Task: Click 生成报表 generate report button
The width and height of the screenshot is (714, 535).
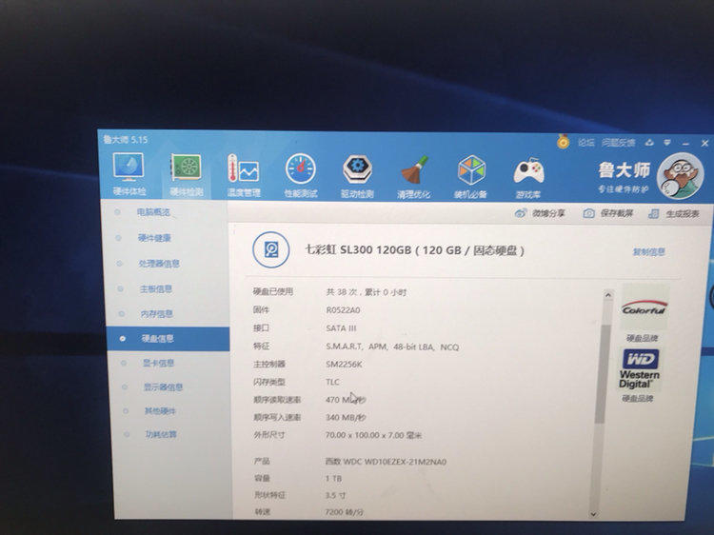Action: 674,213
